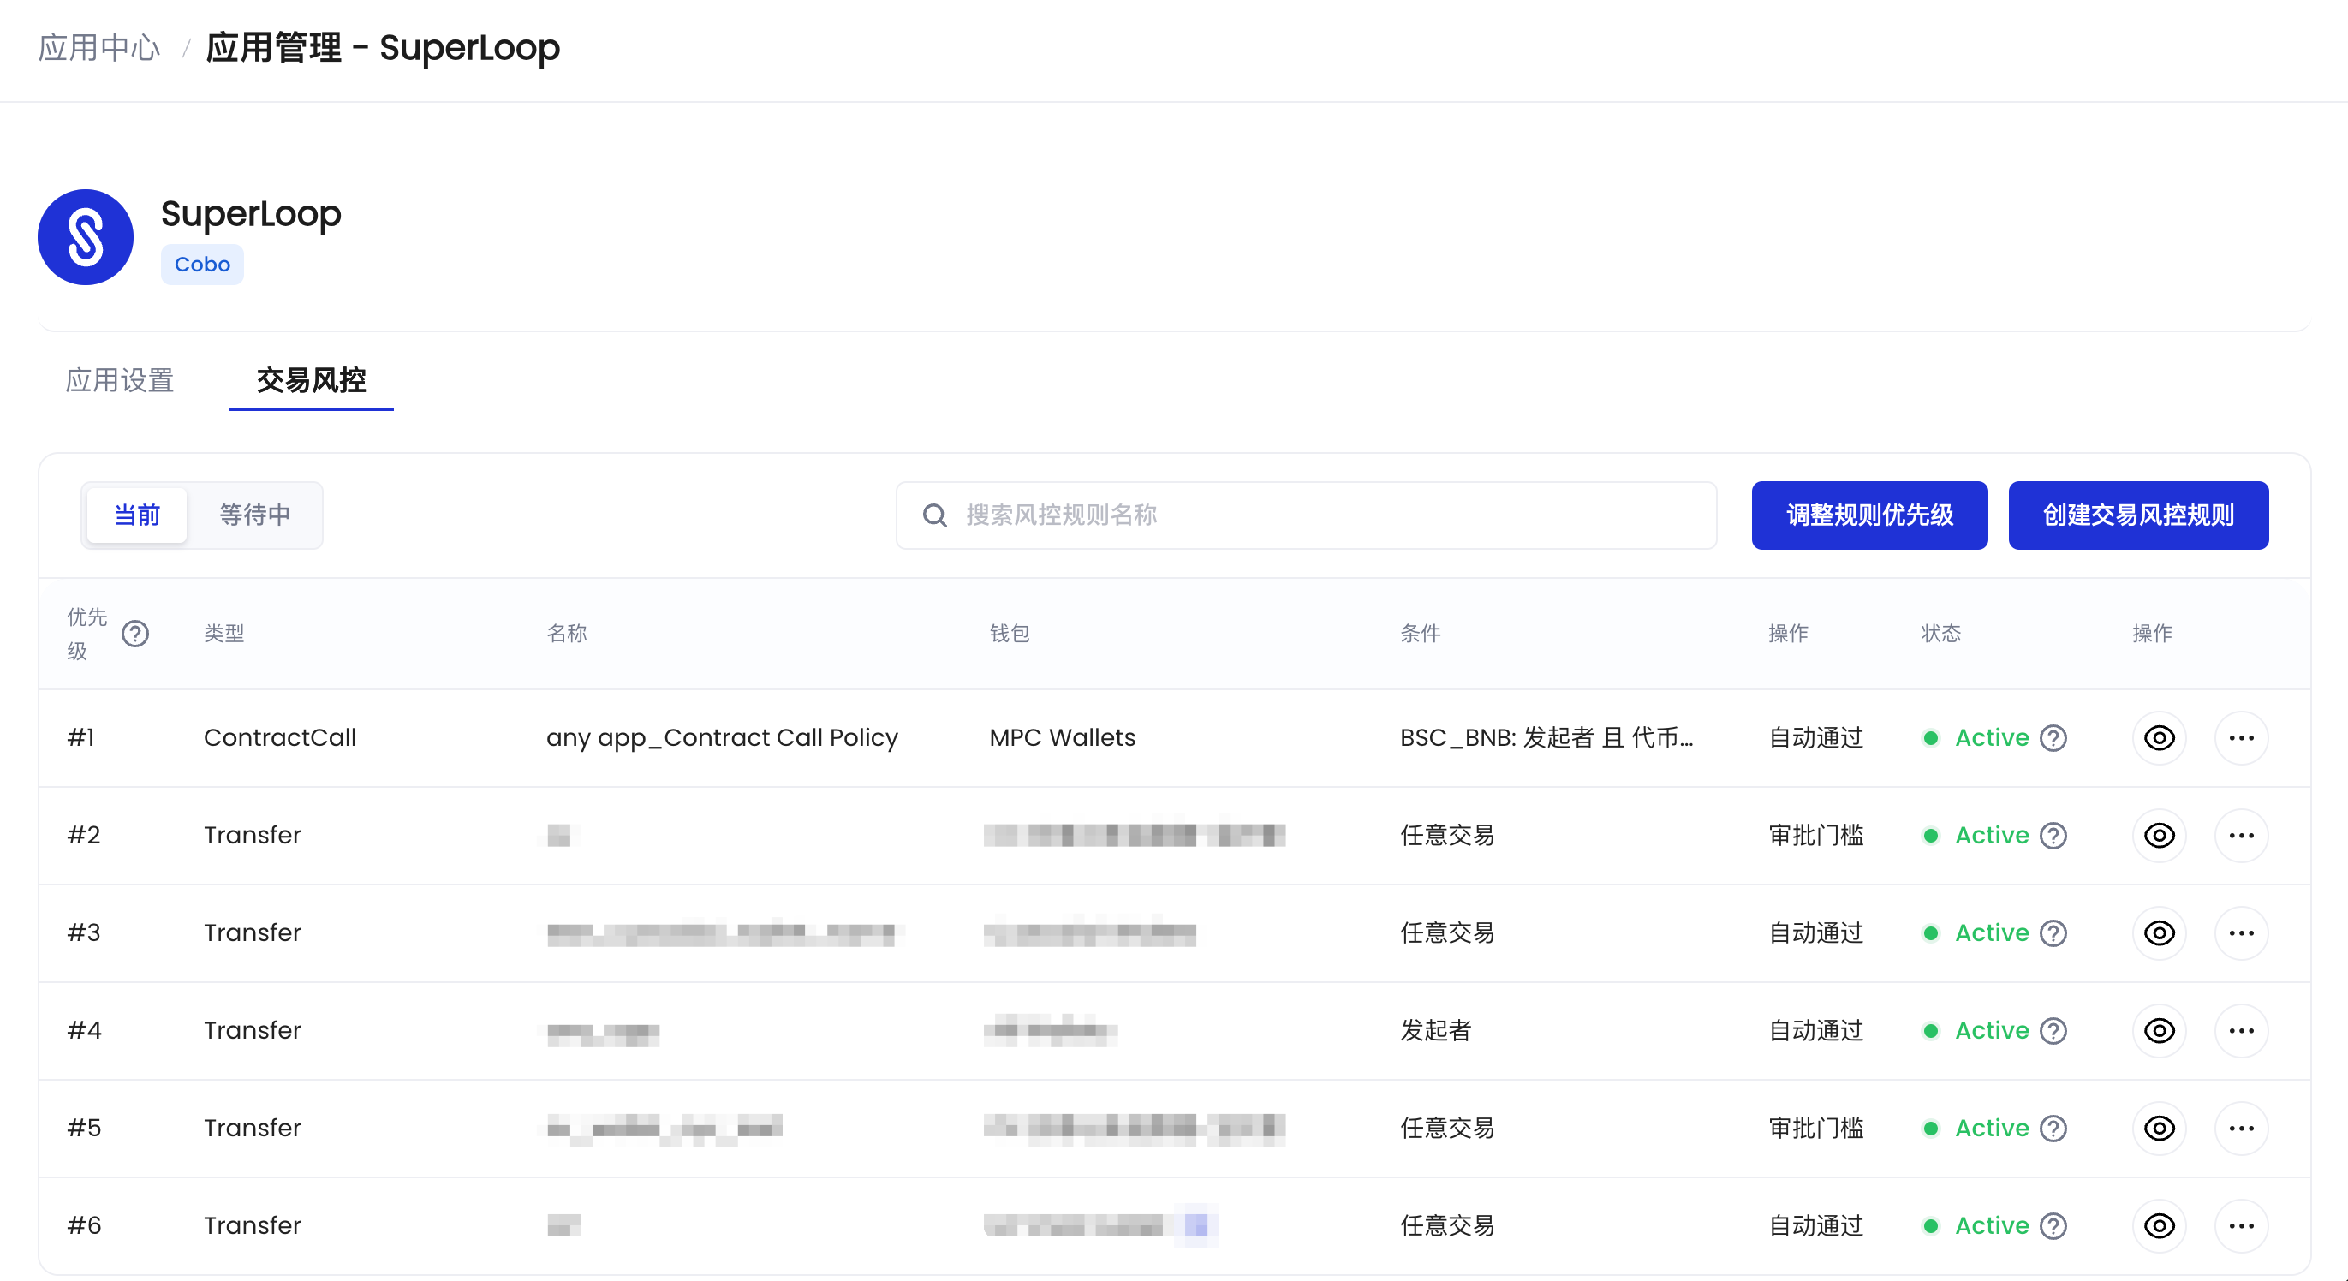Click the Active status help icon for rule #2
2348x1281 pixels.
(x=2053, y=835)
